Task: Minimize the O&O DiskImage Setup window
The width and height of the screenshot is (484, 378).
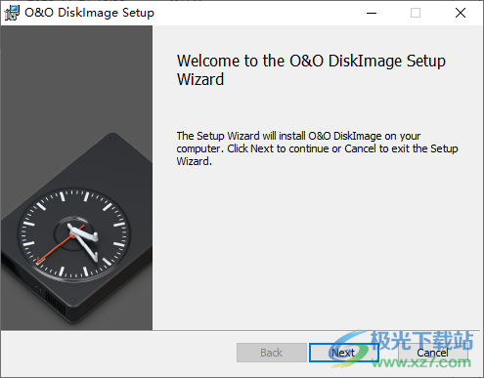Action: tap(372, 13)
